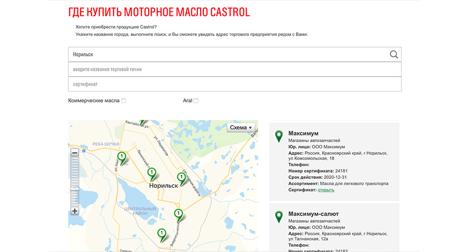Click the Максимум store title
Image resolution: width=465 pixels, height=252 pixels.
(303, 133)
